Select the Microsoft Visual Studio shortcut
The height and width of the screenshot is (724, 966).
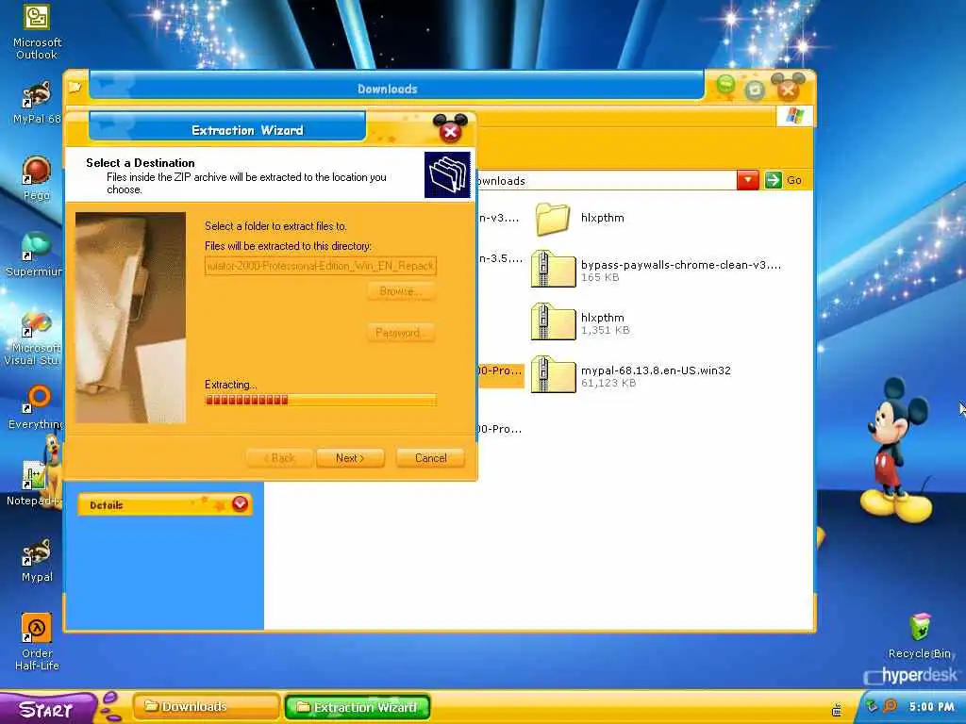pos(35,338)
